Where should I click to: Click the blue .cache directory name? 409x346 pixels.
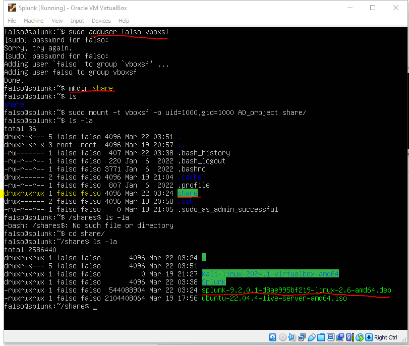pyautogui.click(x=190, y=177)
